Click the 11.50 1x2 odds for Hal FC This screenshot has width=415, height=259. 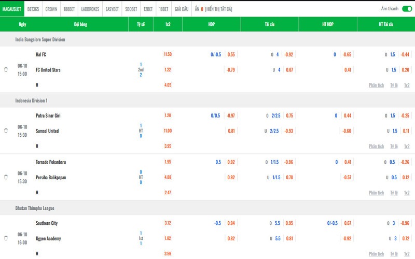(x=168, y=54)
